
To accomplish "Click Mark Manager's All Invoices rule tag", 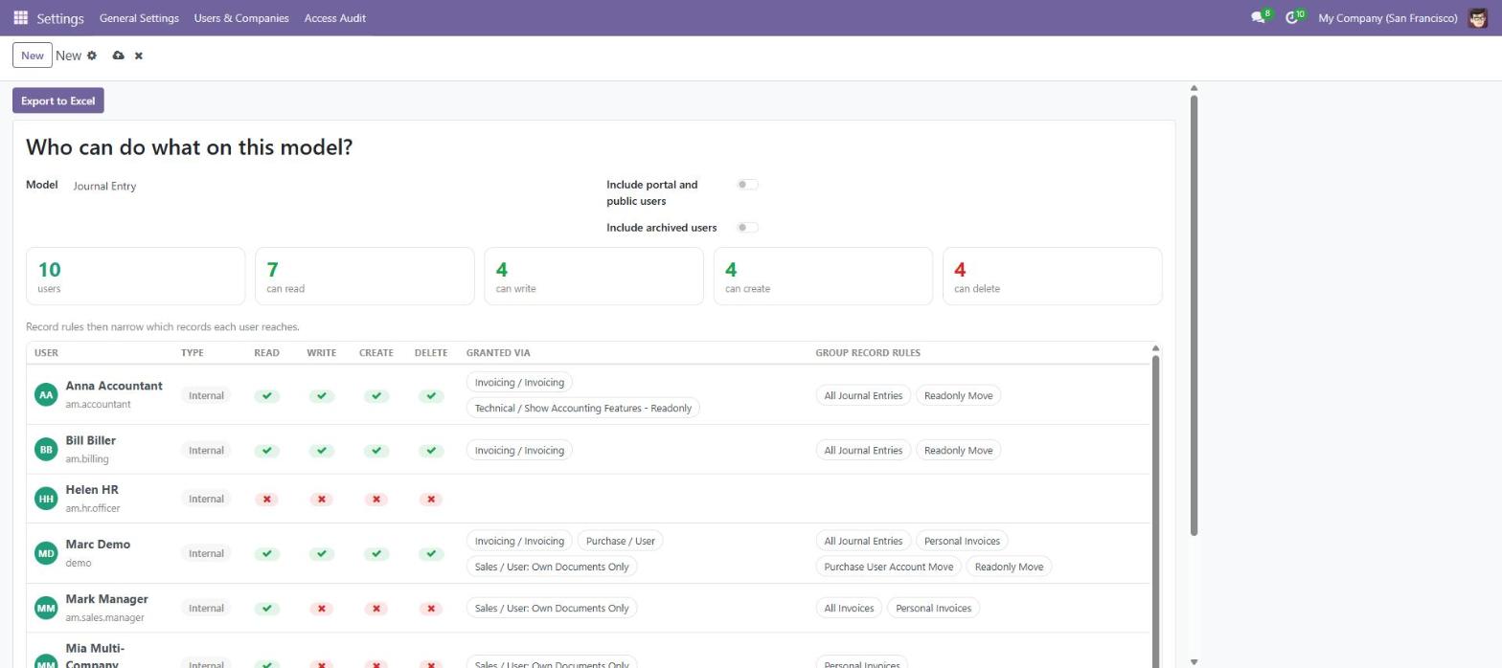I will [x=850, y=608].
